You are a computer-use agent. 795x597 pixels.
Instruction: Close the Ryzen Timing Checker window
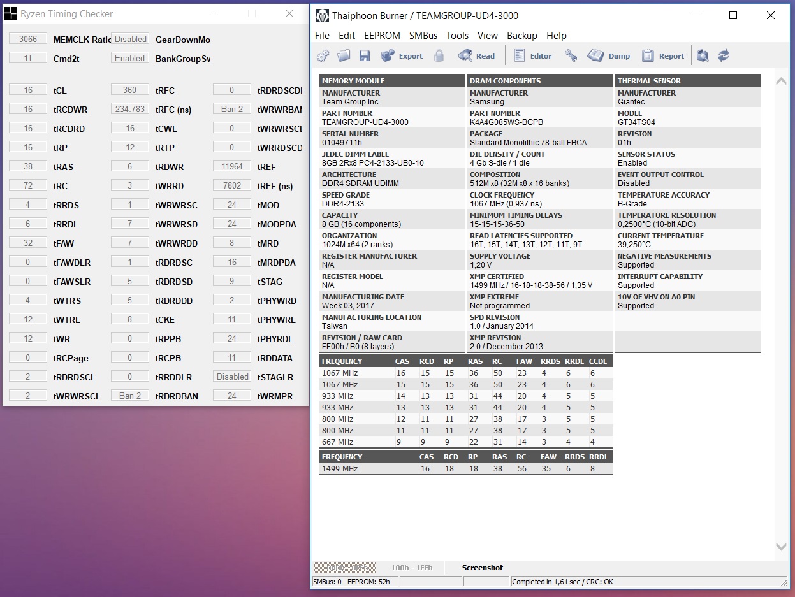289,13
